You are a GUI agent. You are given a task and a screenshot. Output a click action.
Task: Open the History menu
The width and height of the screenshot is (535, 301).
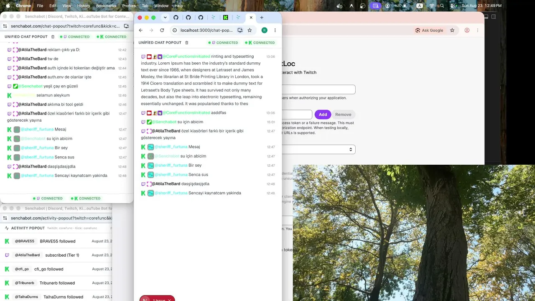(84, 6)
